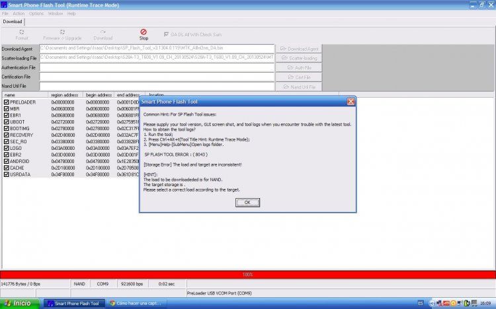
Task: Close the error dialog with the red X
Action: pyautogui.click(x=351, y=102)
